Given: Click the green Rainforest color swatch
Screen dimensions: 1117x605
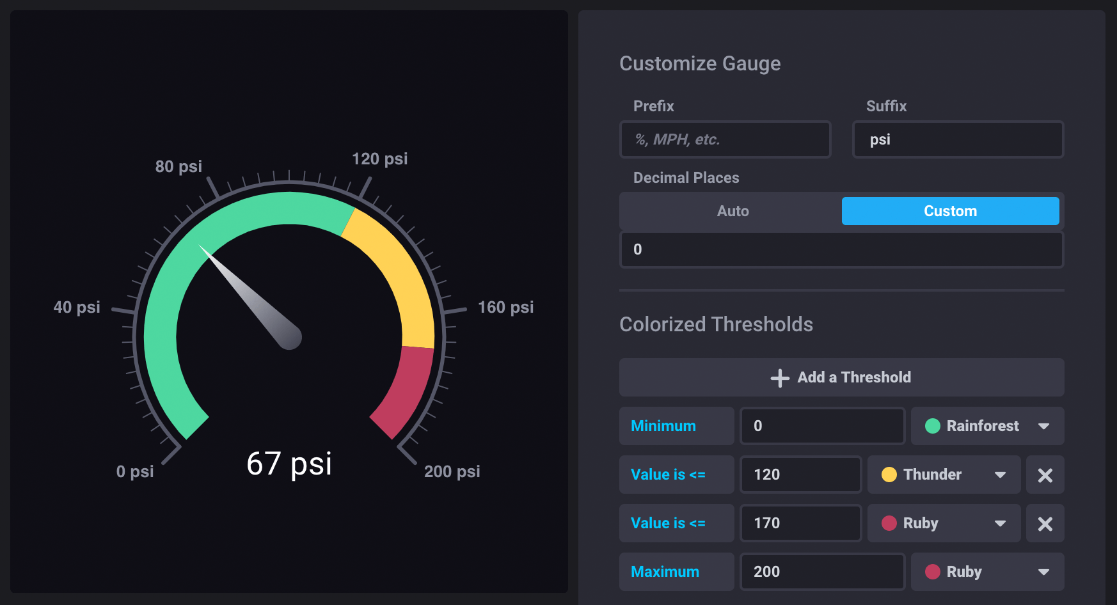Looking at the screenshot, I should tap(933, 426).
